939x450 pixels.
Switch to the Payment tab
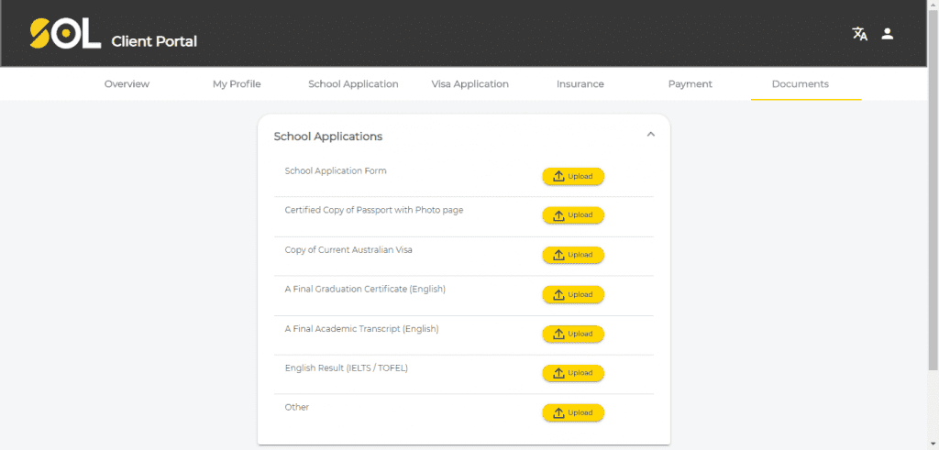pos(690,84)
